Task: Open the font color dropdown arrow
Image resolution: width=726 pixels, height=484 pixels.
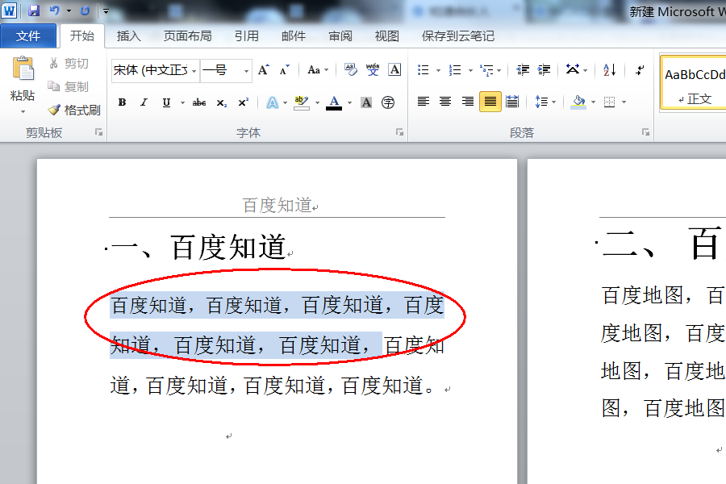Action: 349,102
